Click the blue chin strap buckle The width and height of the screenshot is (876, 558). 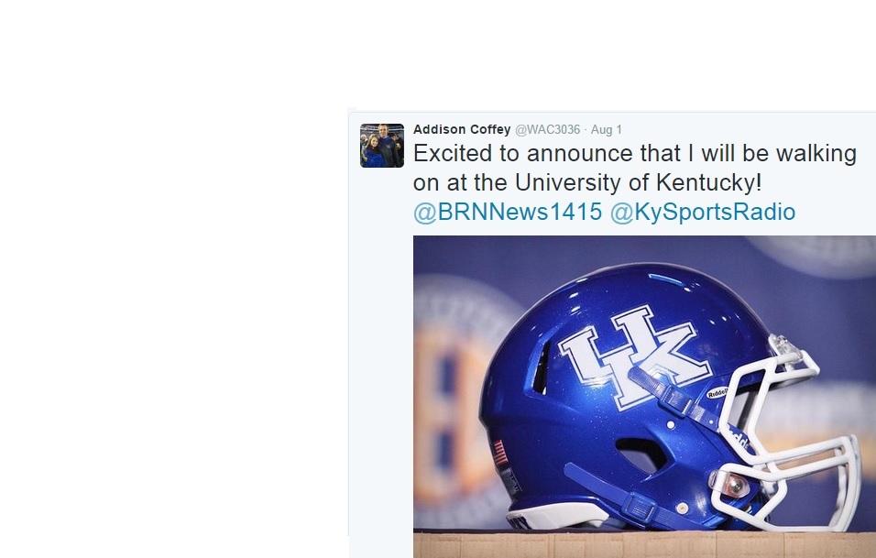(639, 507)
